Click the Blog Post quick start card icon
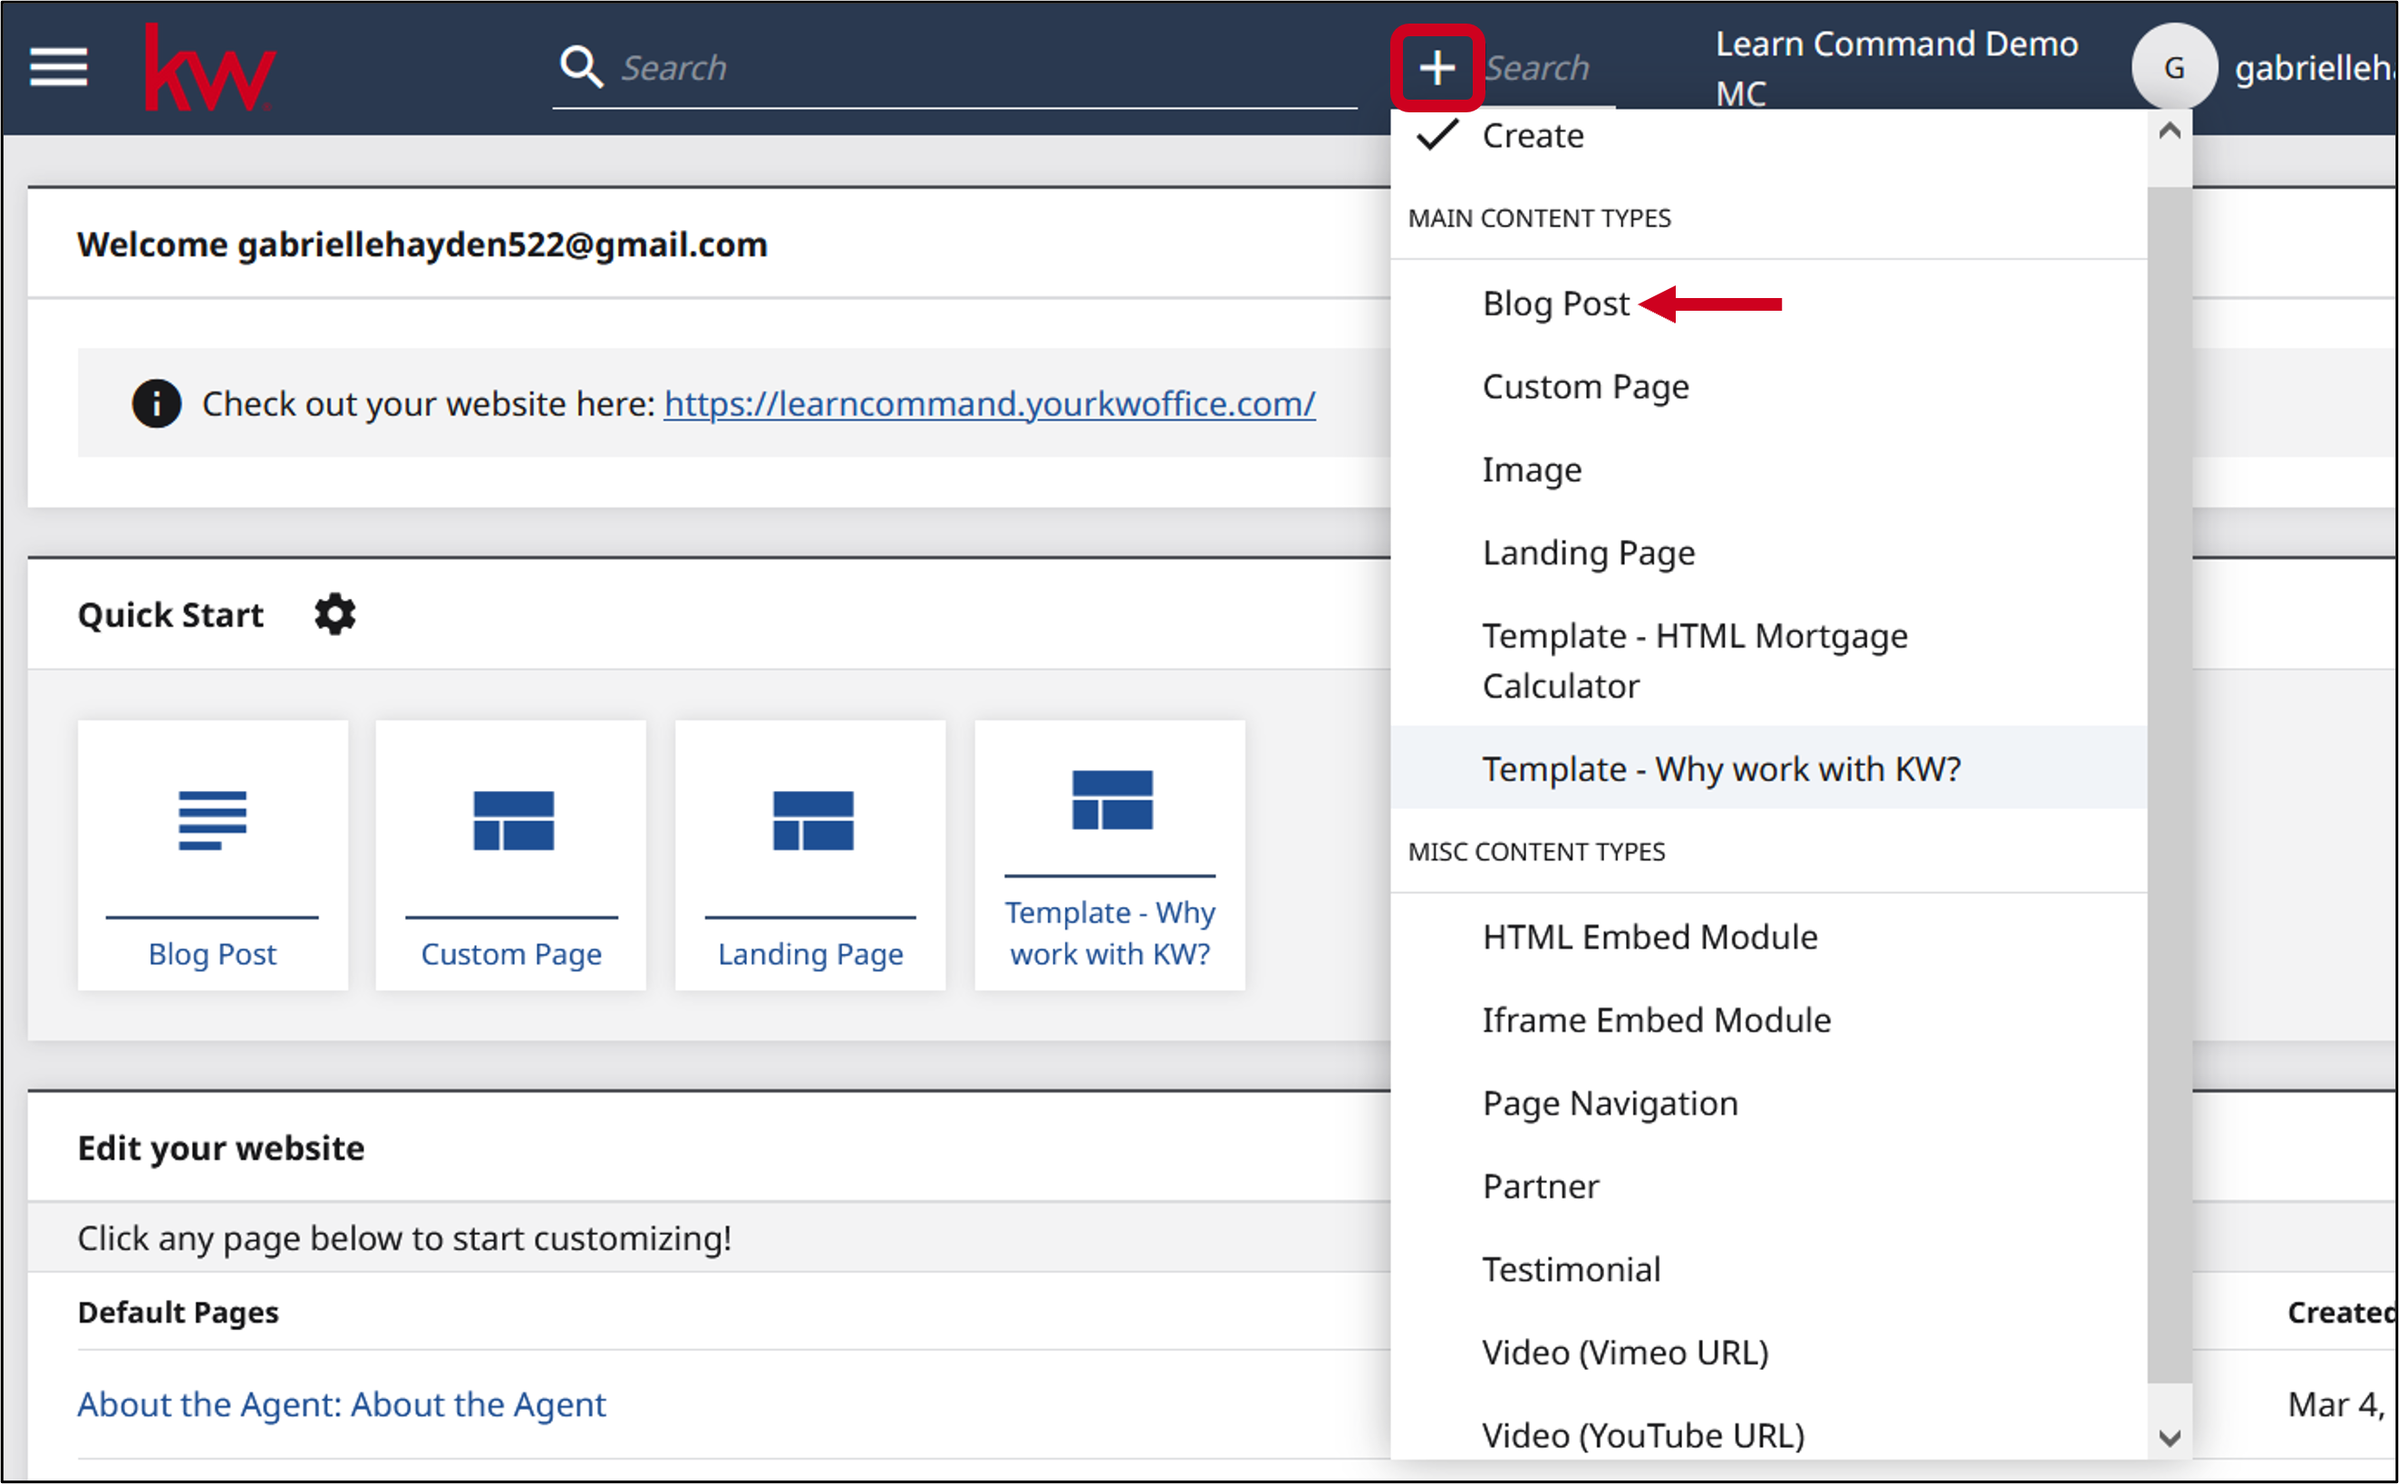This screenshot has width=2399, height=1484. [x=213, y=821]
